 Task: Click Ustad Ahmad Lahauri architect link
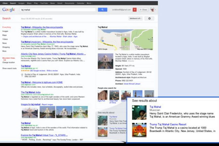132,84
